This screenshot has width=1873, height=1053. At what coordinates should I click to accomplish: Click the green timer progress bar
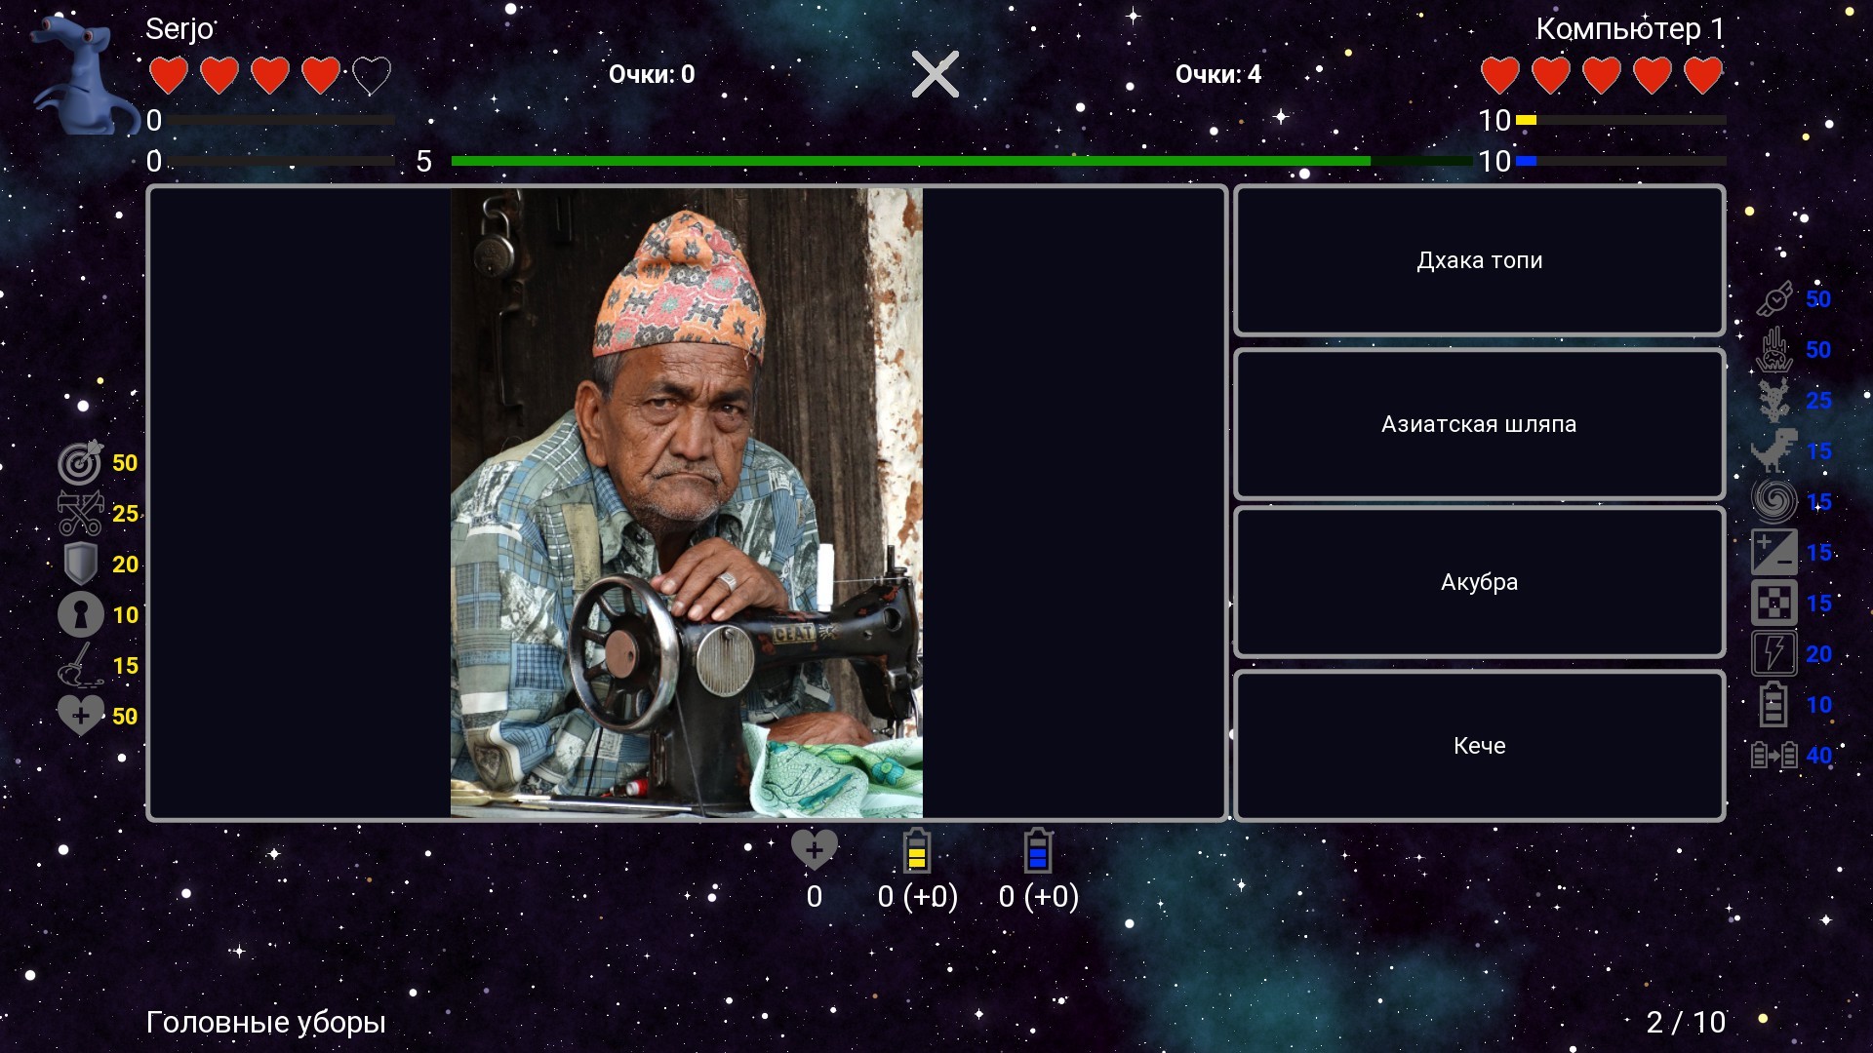click(x=909, y=161)
